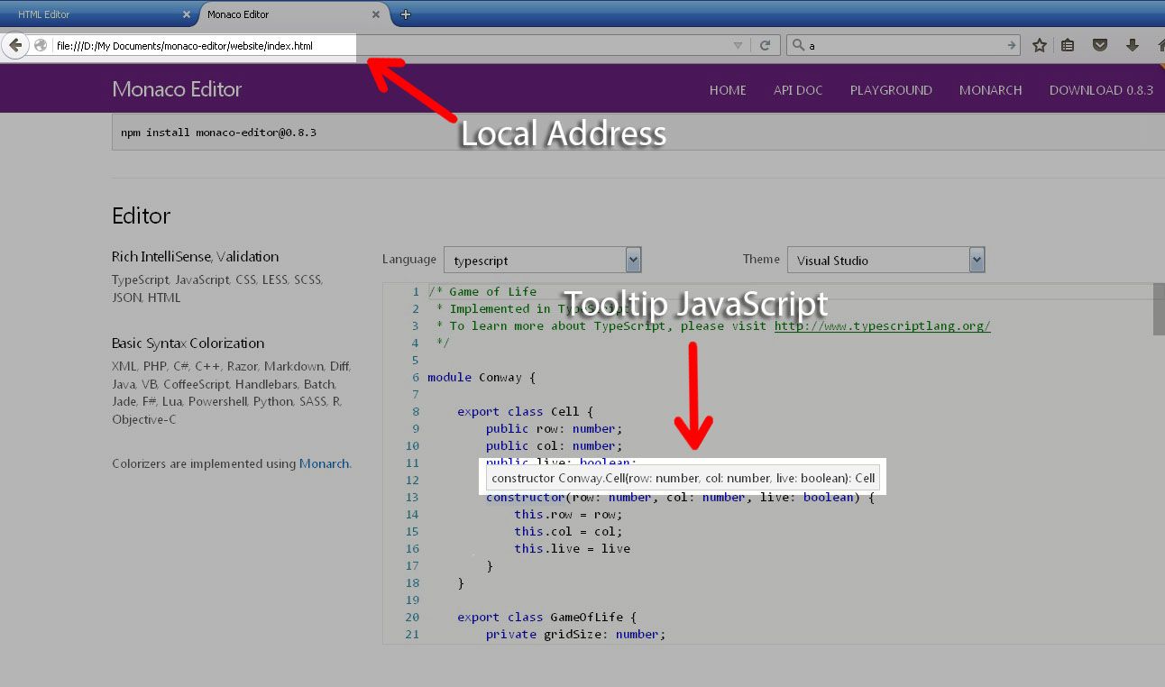Viewport: 1165px width, 687px height.
Task: Click 'public row: number;' line
Action: tap(554, 428)
